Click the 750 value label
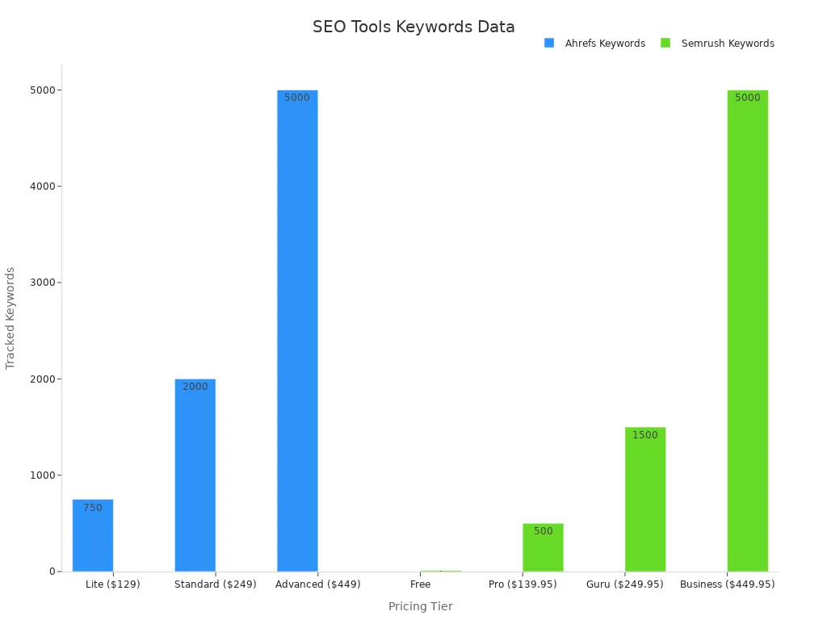The image size is (827, 620). (x=93, y=508)
